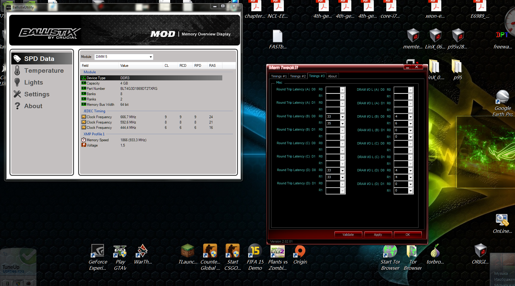Select the Memory Speed row under XMP Profile
Viewport: 515px width, 286px height.
tap(151, 140)
